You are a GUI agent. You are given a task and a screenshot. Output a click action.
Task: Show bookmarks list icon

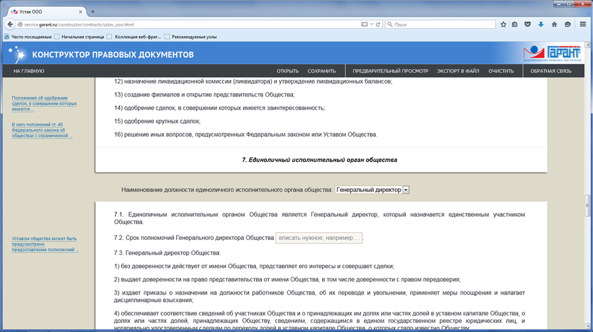(x=515, y=24)
